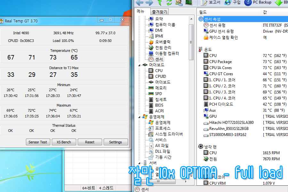Click the tree scrollbar up arrow
The height and width of the screenshot is (192, 288).
(x=191, y=19)
